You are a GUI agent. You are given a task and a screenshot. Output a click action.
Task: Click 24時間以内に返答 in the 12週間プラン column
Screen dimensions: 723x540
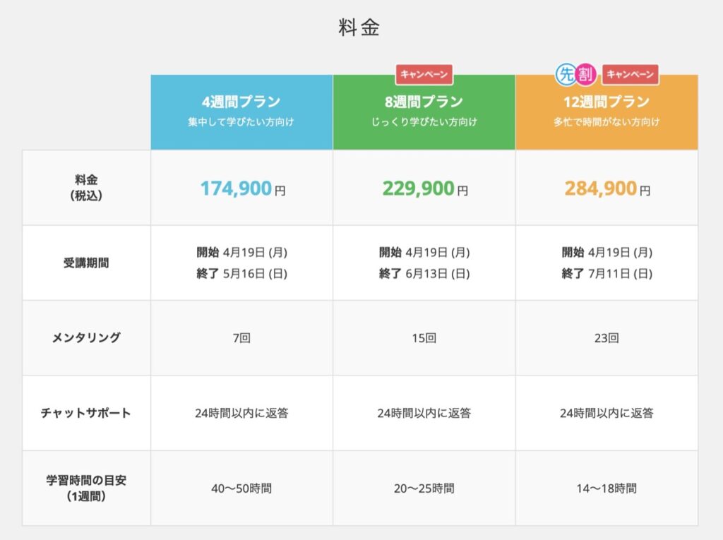(607, 413)
